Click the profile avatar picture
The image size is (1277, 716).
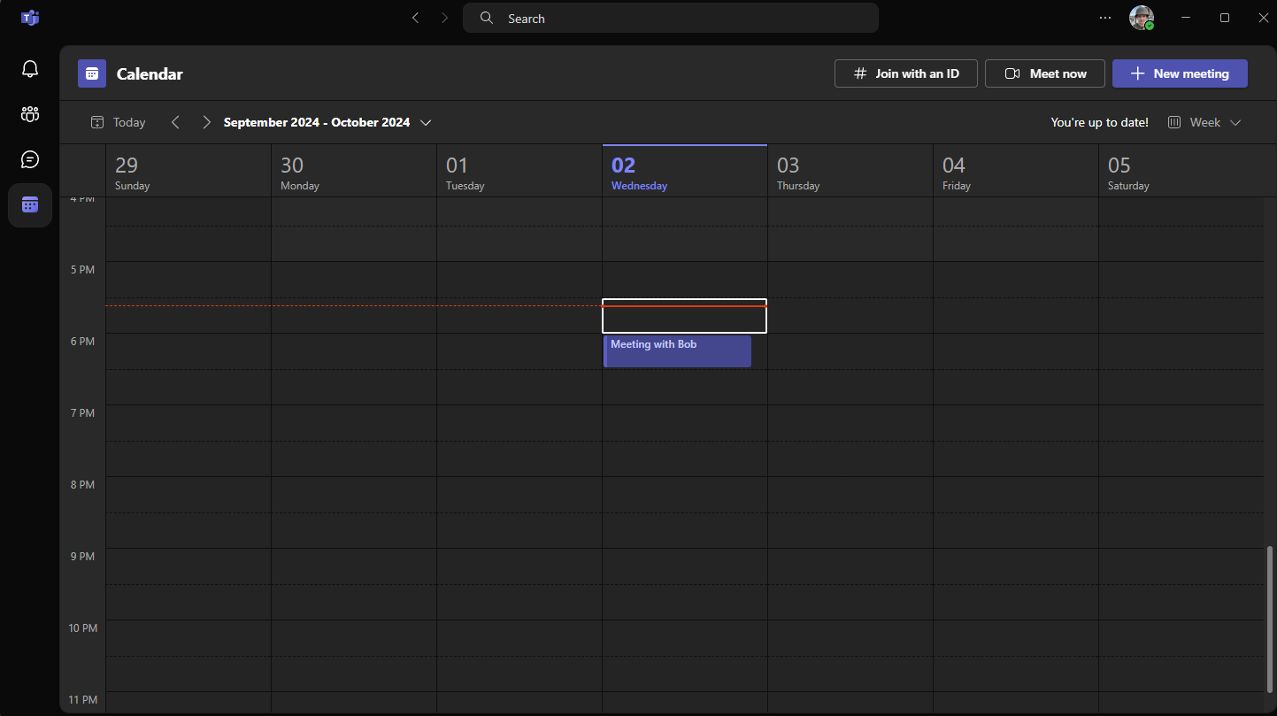(1141, 18)
